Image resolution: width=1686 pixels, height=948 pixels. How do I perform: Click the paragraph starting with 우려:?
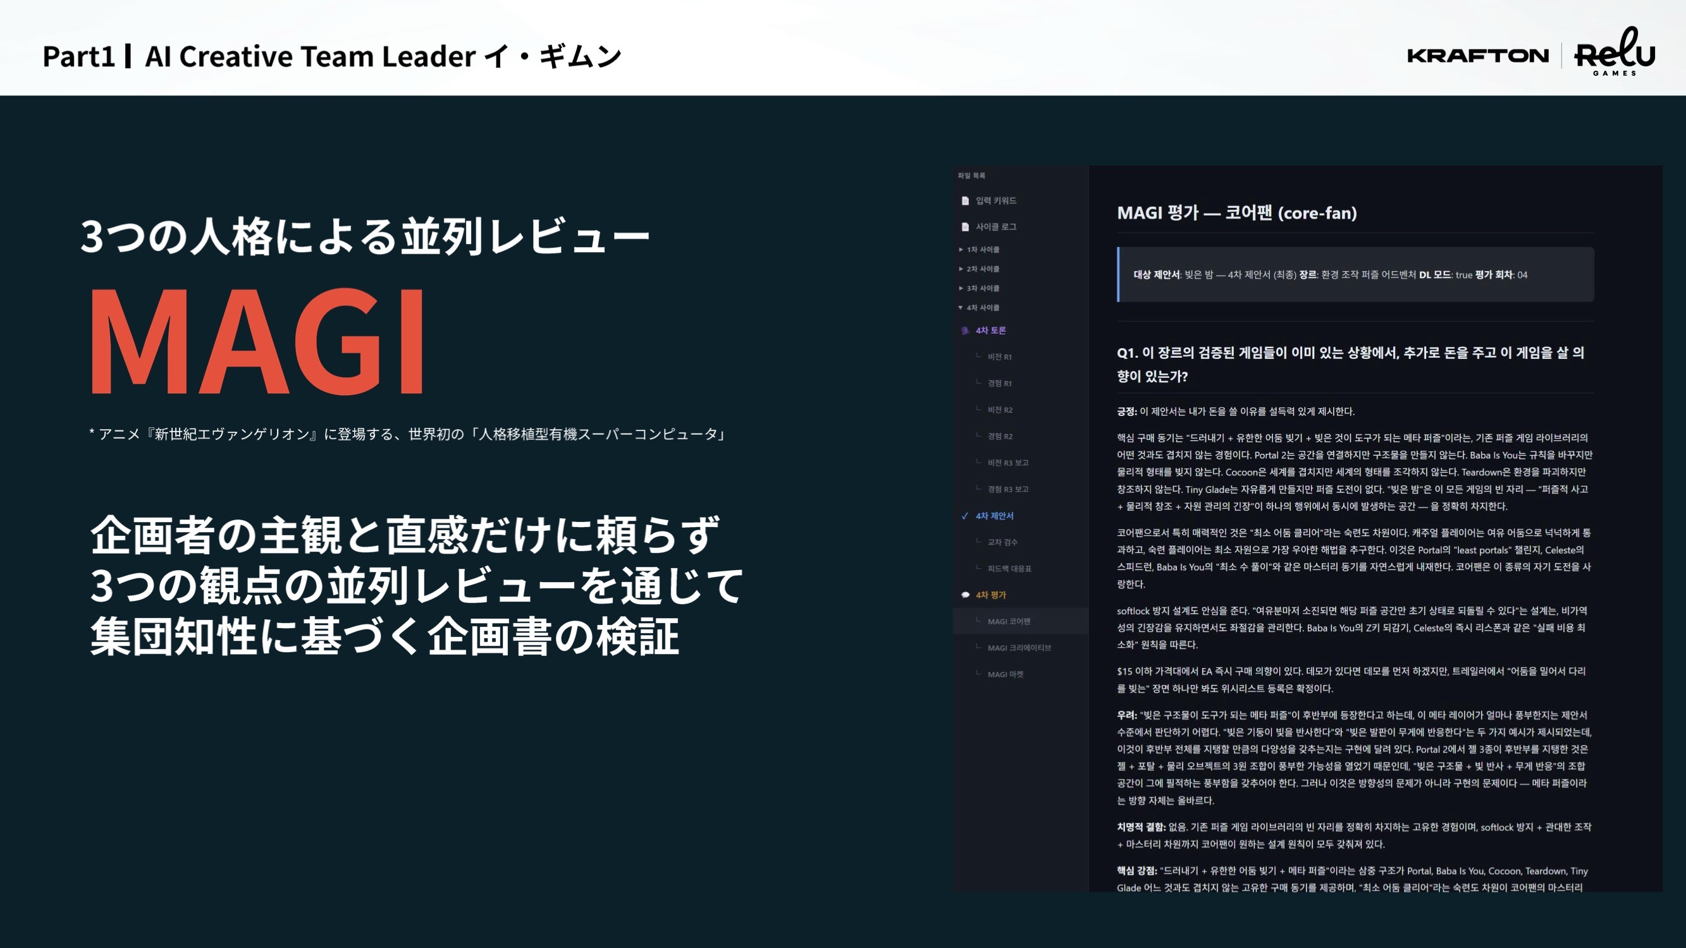pos(1354,758)
